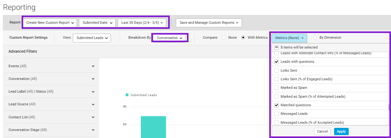Click the Report: label
Screen dimensions: 391x138
click(15, 23)
